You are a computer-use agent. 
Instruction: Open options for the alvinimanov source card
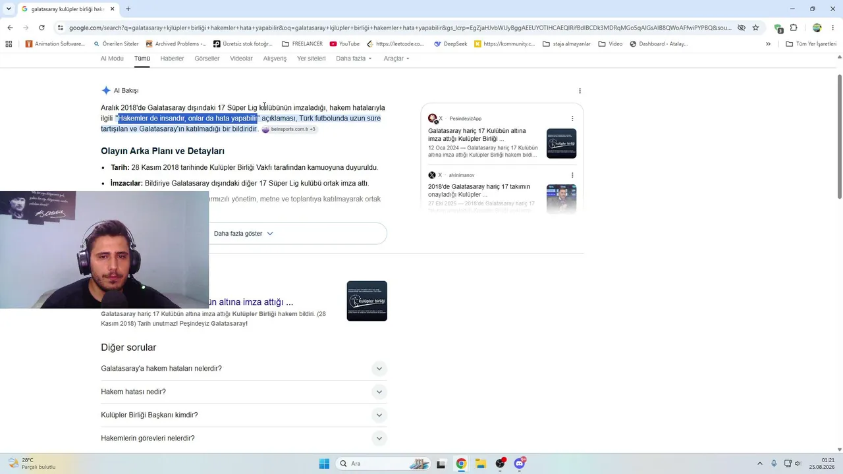(572, 175)
